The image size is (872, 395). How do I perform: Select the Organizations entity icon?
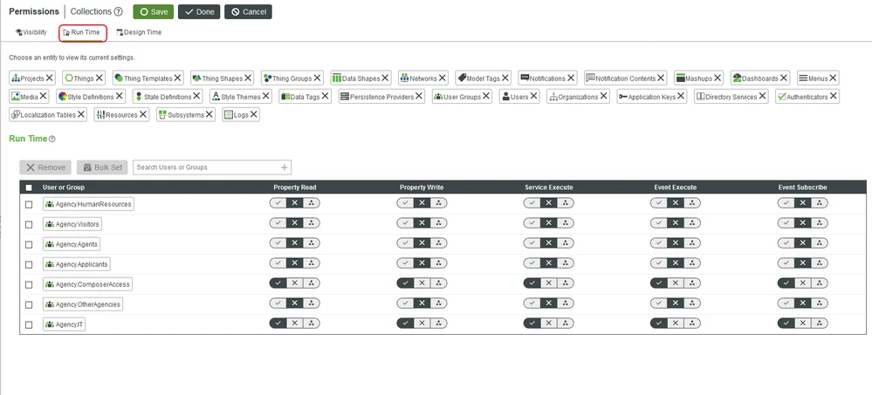coord(553,97)
